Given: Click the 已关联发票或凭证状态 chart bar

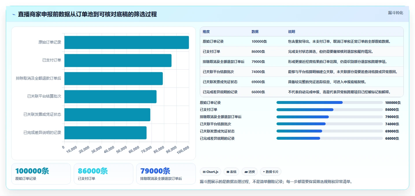Looking at the screenshot, I should [107, 115].
